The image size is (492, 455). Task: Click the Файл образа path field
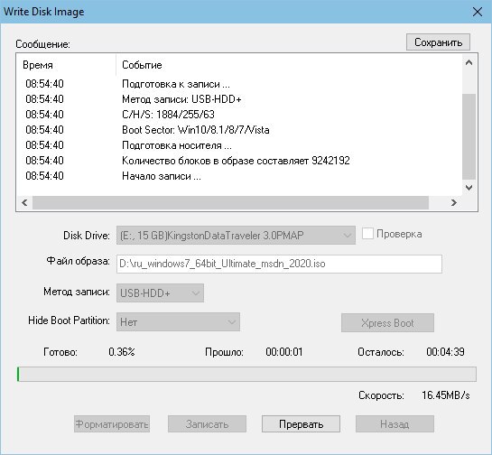(x=279, y=264)
